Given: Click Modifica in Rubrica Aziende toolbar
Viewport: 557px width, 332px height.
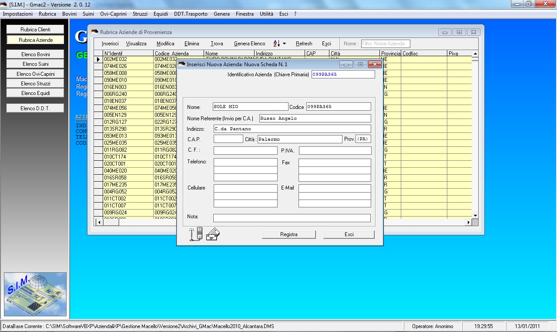Looking at the screenshot, I should pyautogui.click(x=165, y=44).
